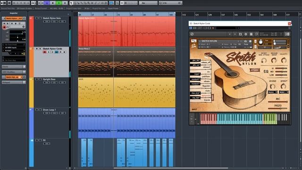Mute the Upright Bass track

point(37,79)
